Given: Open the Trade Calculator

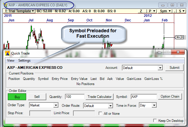Looking at the screenshot, I should point(99,97).
